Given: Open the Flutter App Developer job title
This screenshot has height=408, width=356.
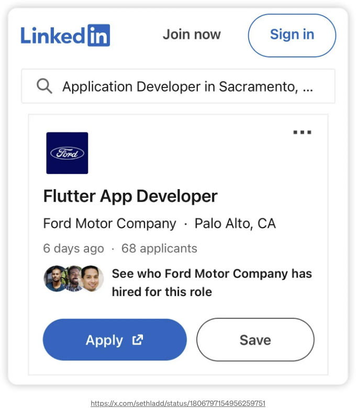Looking at the screenshot, I should (130, 196).
